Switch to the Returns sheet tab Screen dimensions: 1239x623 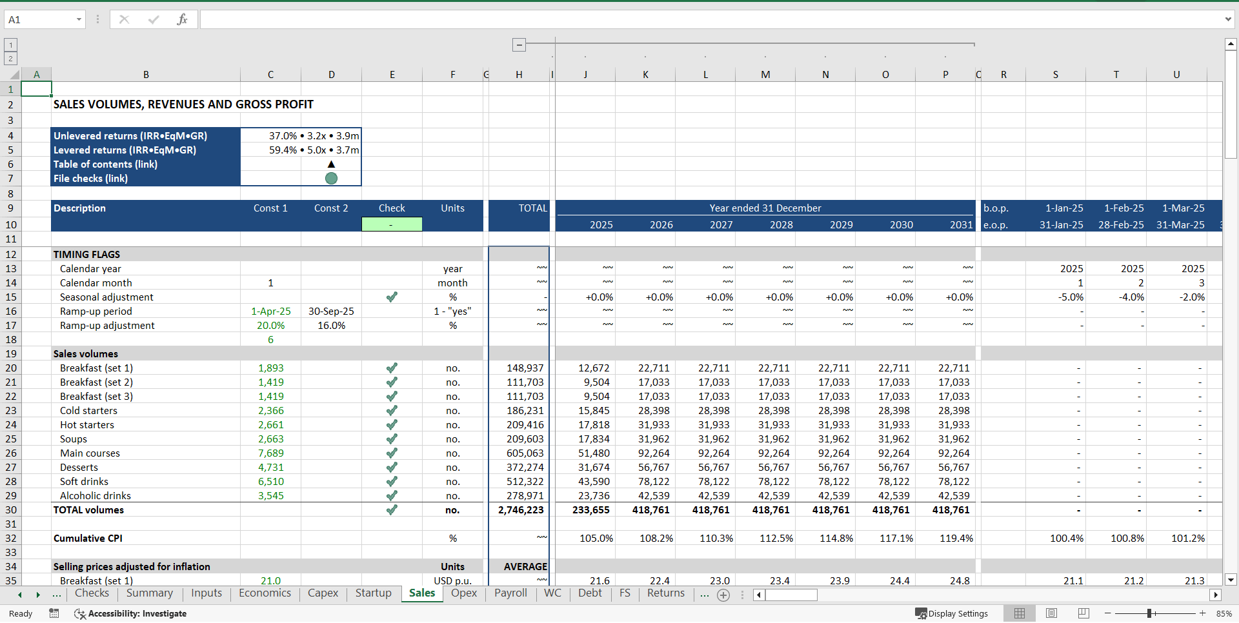(x=666, y=593)
